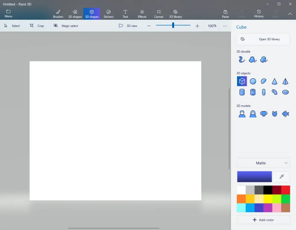Click the Add color button
The height and width of the screenshot is (230, 296).
click(263, 220)
